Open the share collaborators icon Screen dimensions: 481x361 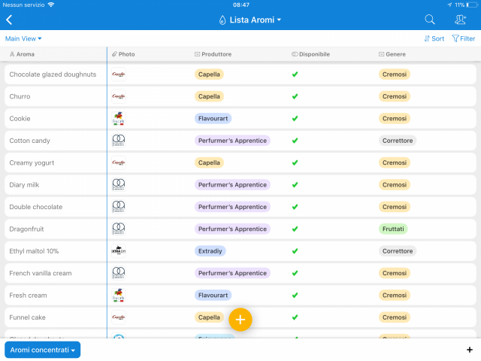click(461, 20)
